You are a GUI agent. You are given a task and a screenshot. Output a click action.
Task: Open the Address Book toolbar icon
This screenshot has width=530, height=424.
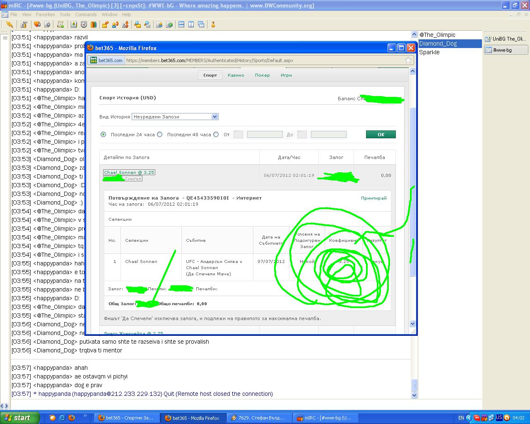74,24
